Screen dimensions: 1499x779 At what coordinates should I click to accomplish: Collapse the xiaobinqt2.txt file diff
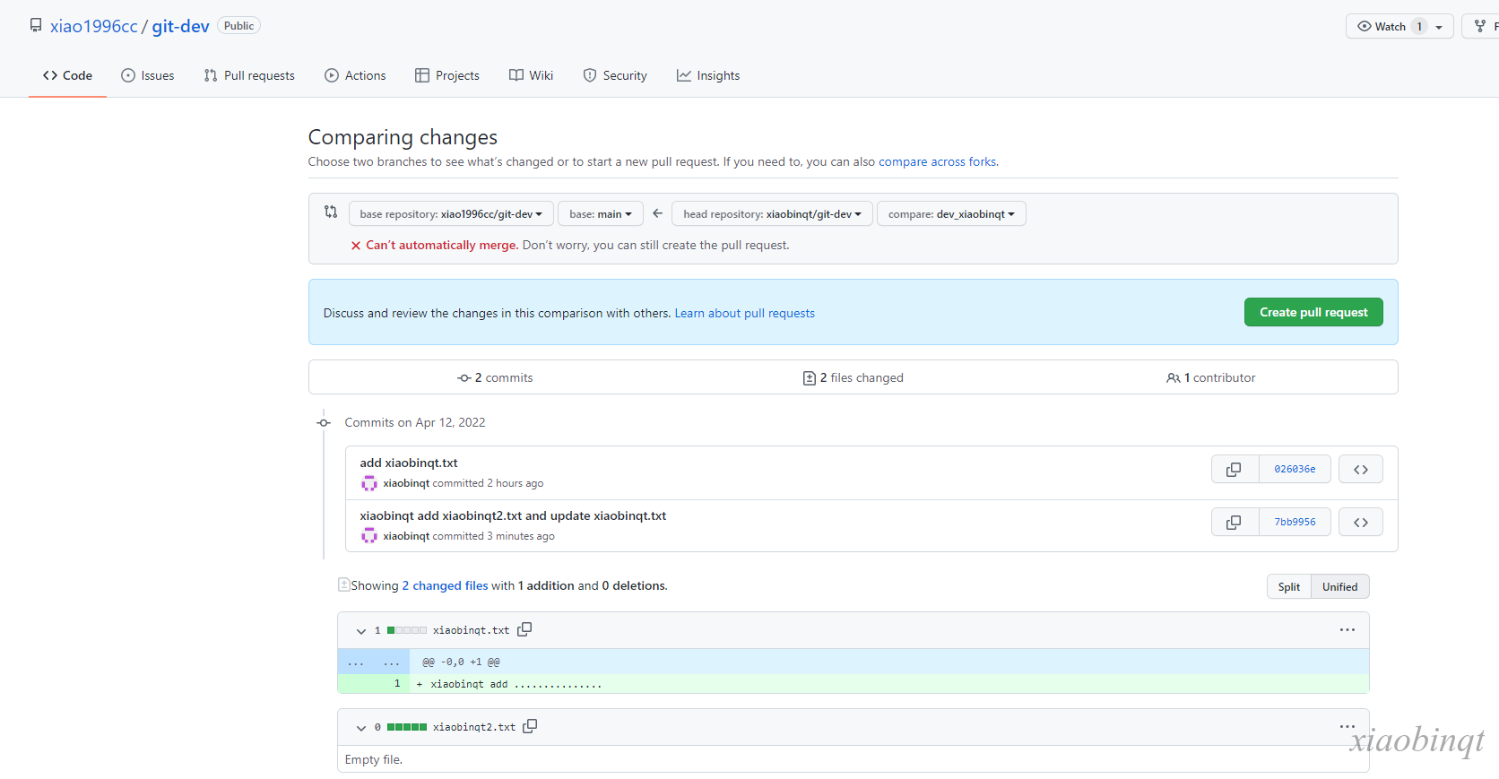click(361, 727)
